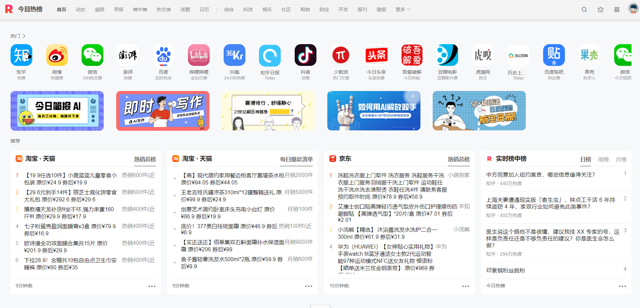Open the more options on 淘宝·天猫 card

[151, 286]
